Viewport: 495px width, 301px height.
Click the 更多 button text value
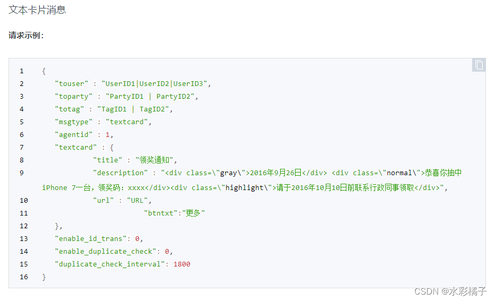(193, 213)
